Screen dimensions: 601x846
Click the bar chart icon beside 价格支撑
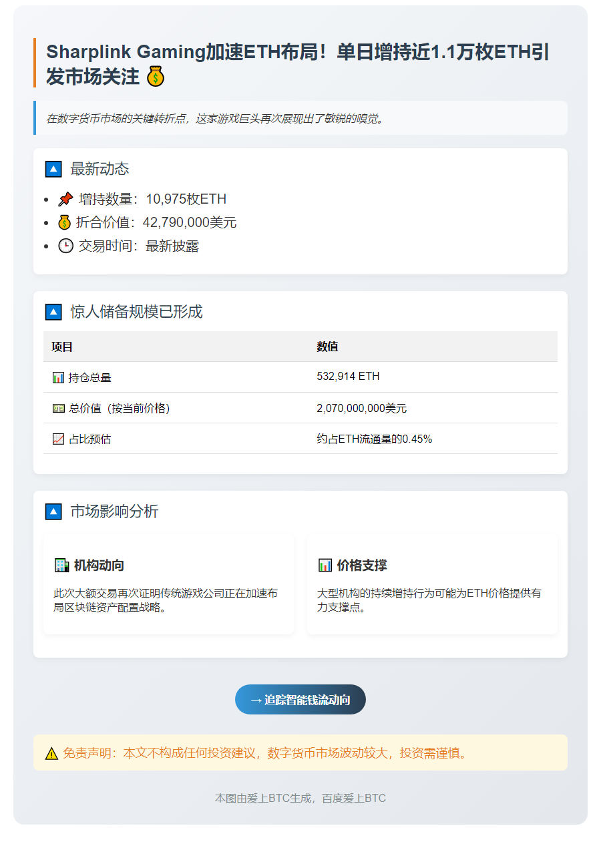[325, 566]
